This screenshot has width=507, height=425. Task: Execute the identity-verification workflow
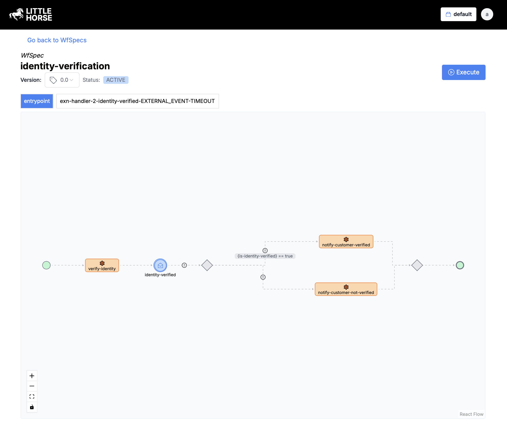464,72
